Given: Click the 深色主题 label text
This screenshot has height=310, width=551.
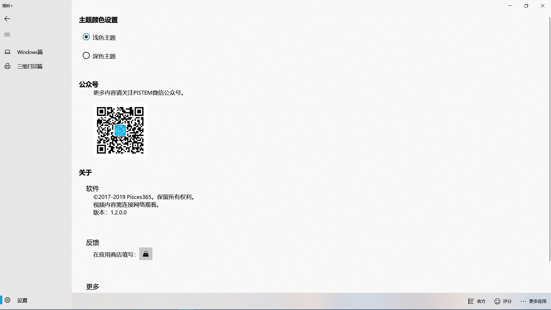Looking at the screenshot, I should tap(104, 56).
